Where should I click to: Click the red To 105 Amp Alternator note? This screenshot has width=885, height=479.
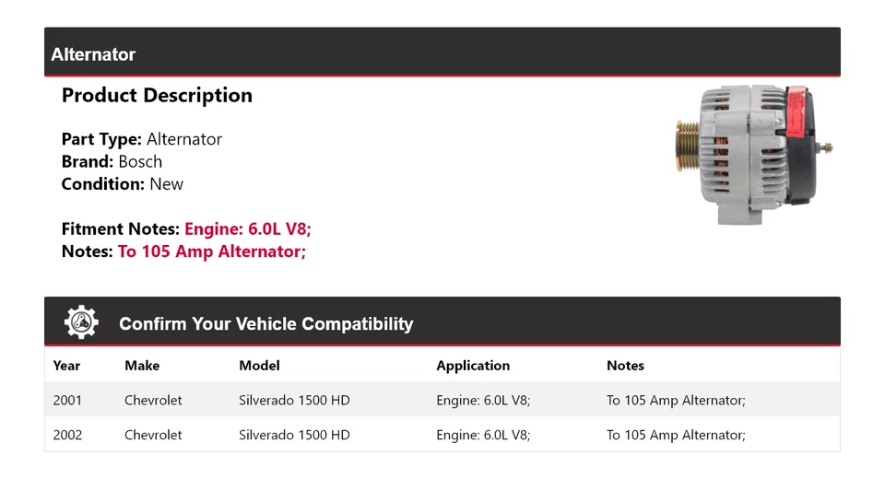[x=212, y=251]
